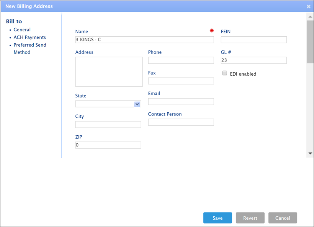This screenshot has width=314, height=227.
Task: Click the Fax input field
Action: coord(181,81)
